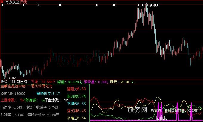Select the 支撑位6.55 level

pyautogui.click(x=76, y=104)
